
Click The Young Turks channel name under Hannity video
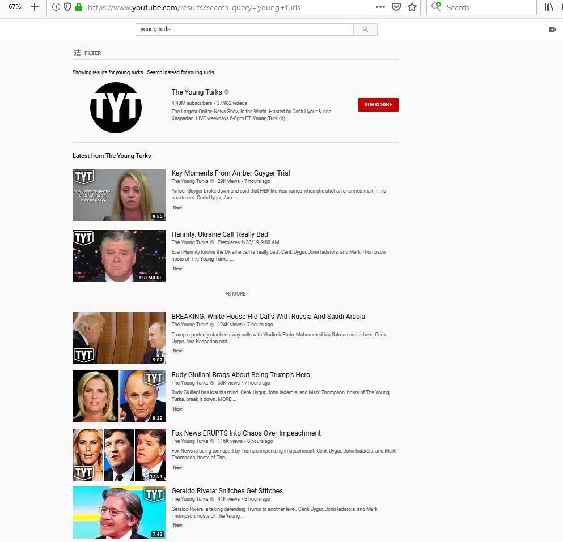(189, 242)
